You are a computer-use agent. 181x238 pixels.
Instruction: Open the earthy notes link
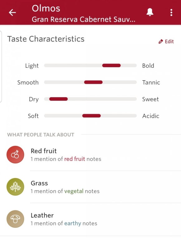coord(73,223)
